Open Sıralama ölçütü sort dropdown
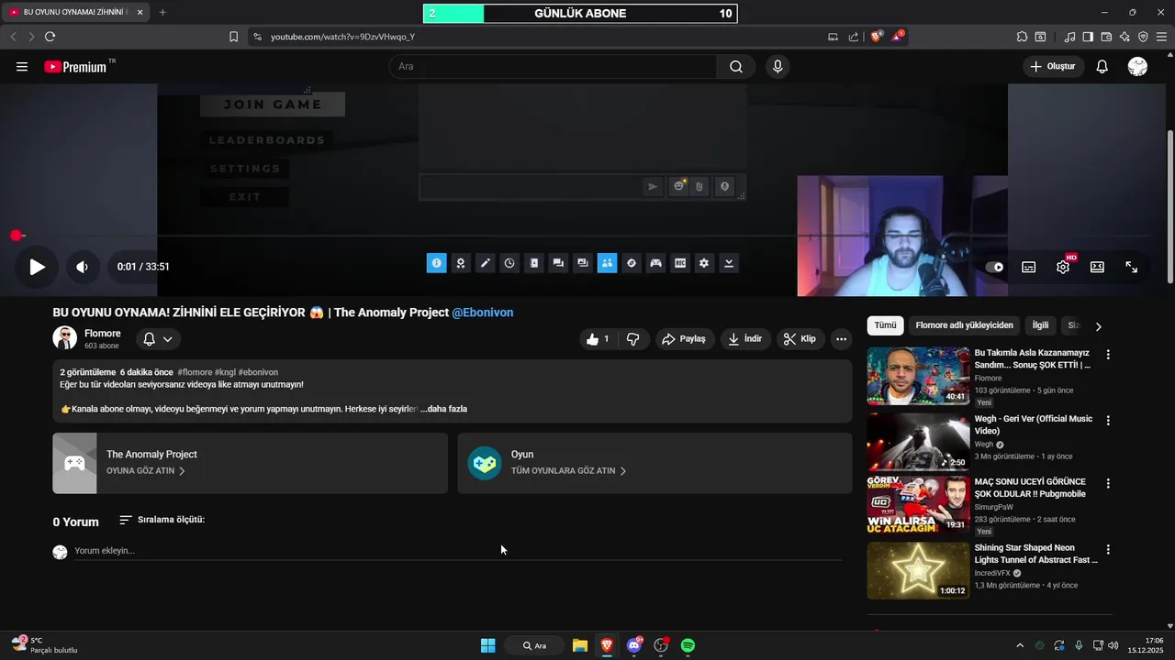The image size is (1175, 660). tap(162, 520)
